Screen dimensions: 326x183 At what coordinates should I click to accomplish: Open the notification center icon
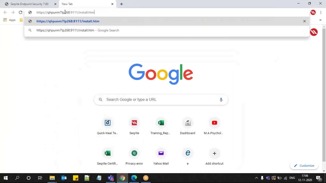(x=319, y=178)
